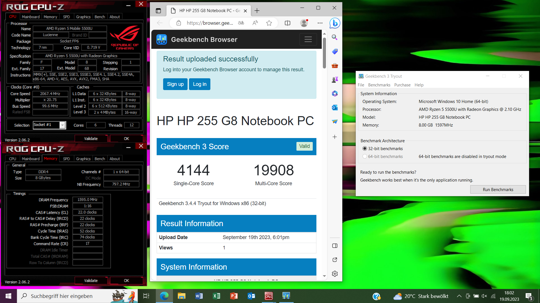Viewport: 540px width, 303px height.
Task: Click the muted volume tray icon
Action: 484,296
